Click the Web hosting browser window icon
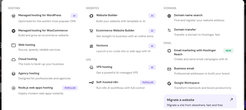Image resolution: width=246 pixels, height=110 pixels. 13,45
